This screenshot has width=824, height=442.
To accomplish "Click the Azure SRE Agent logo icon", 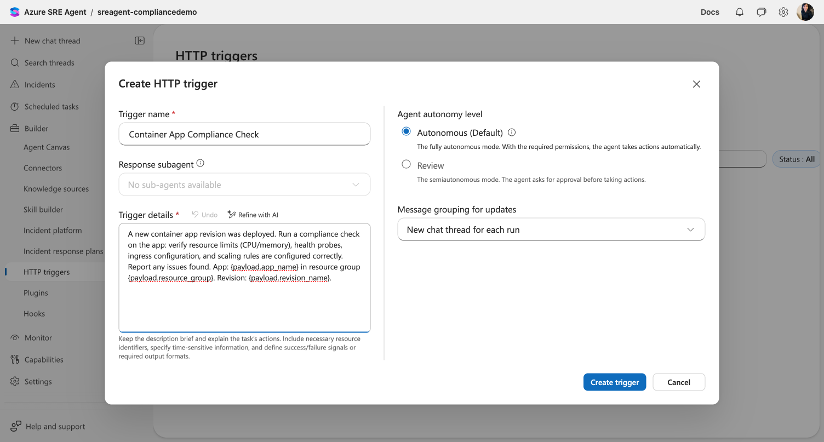I will [15, 12].
